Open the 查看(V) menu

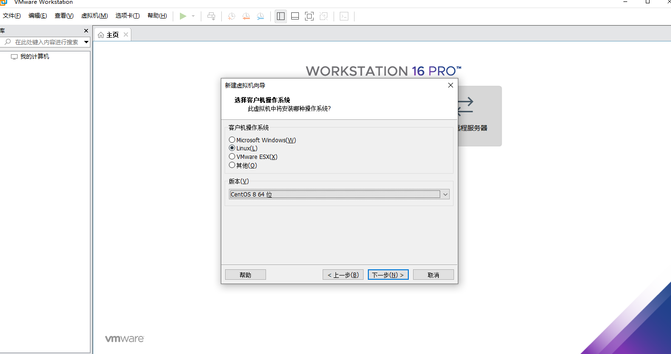pos(64,16)
